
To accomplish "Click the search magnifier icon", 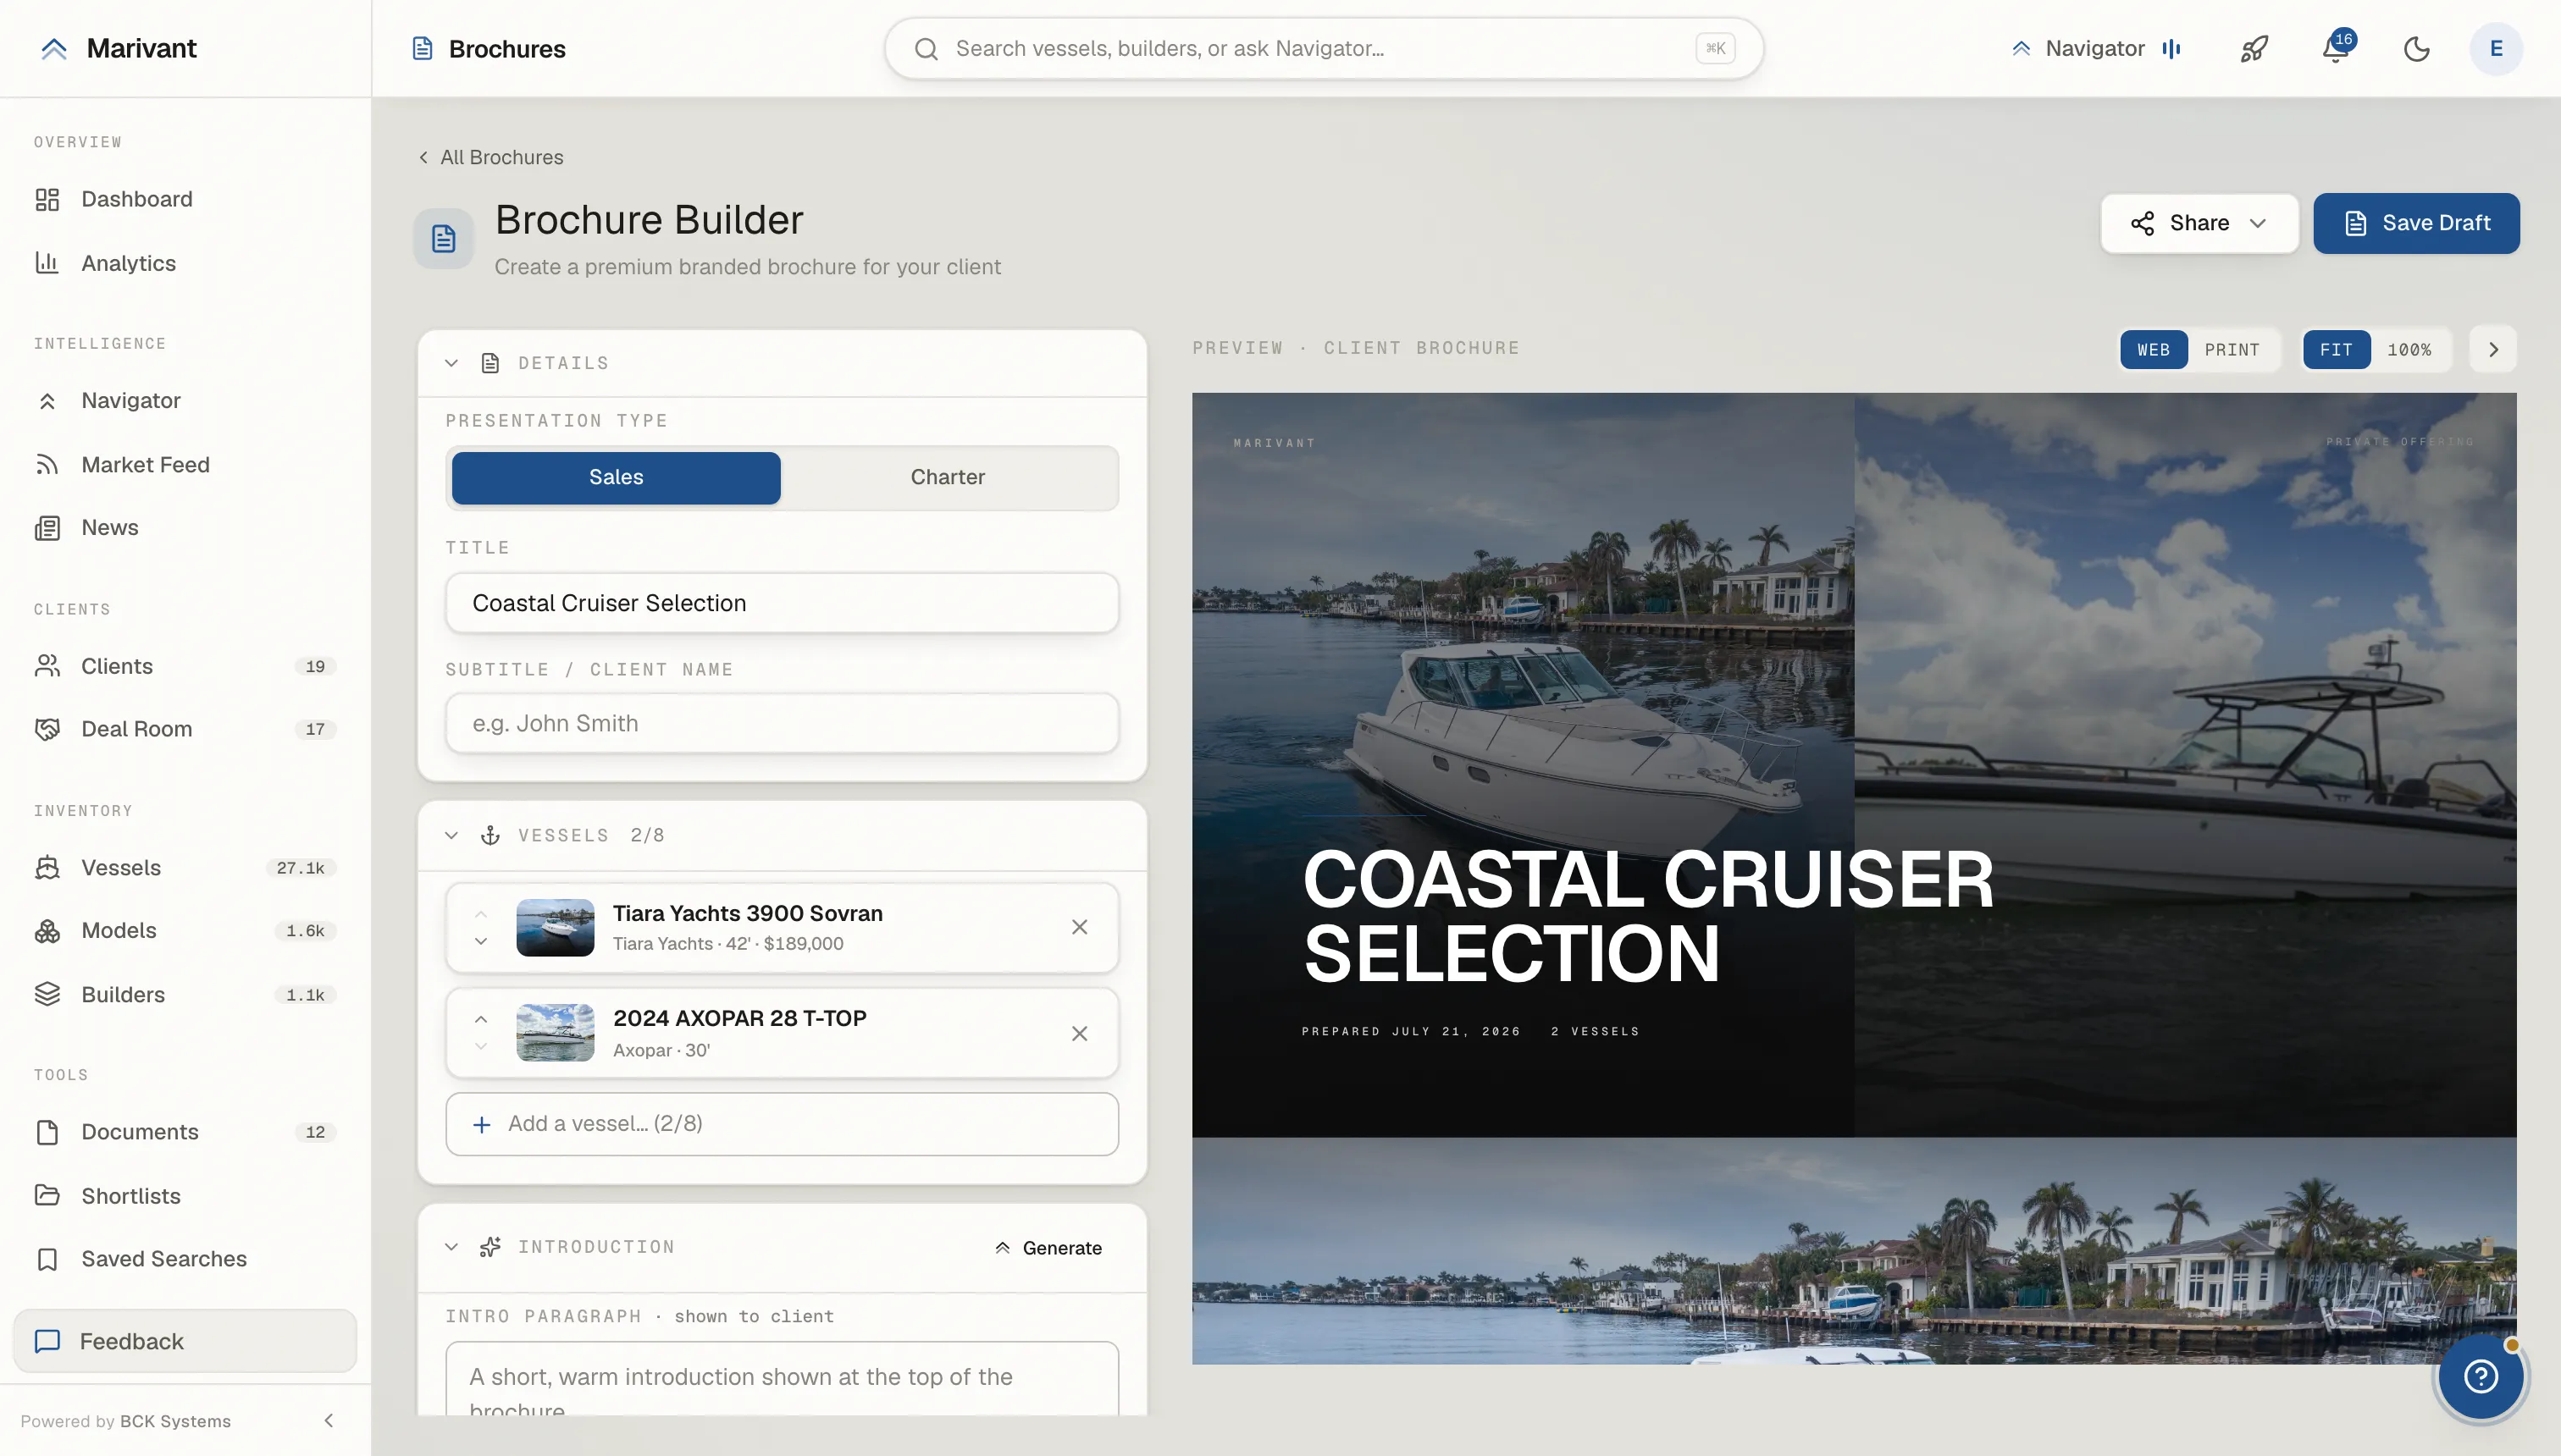I will [x=926, y=48].
